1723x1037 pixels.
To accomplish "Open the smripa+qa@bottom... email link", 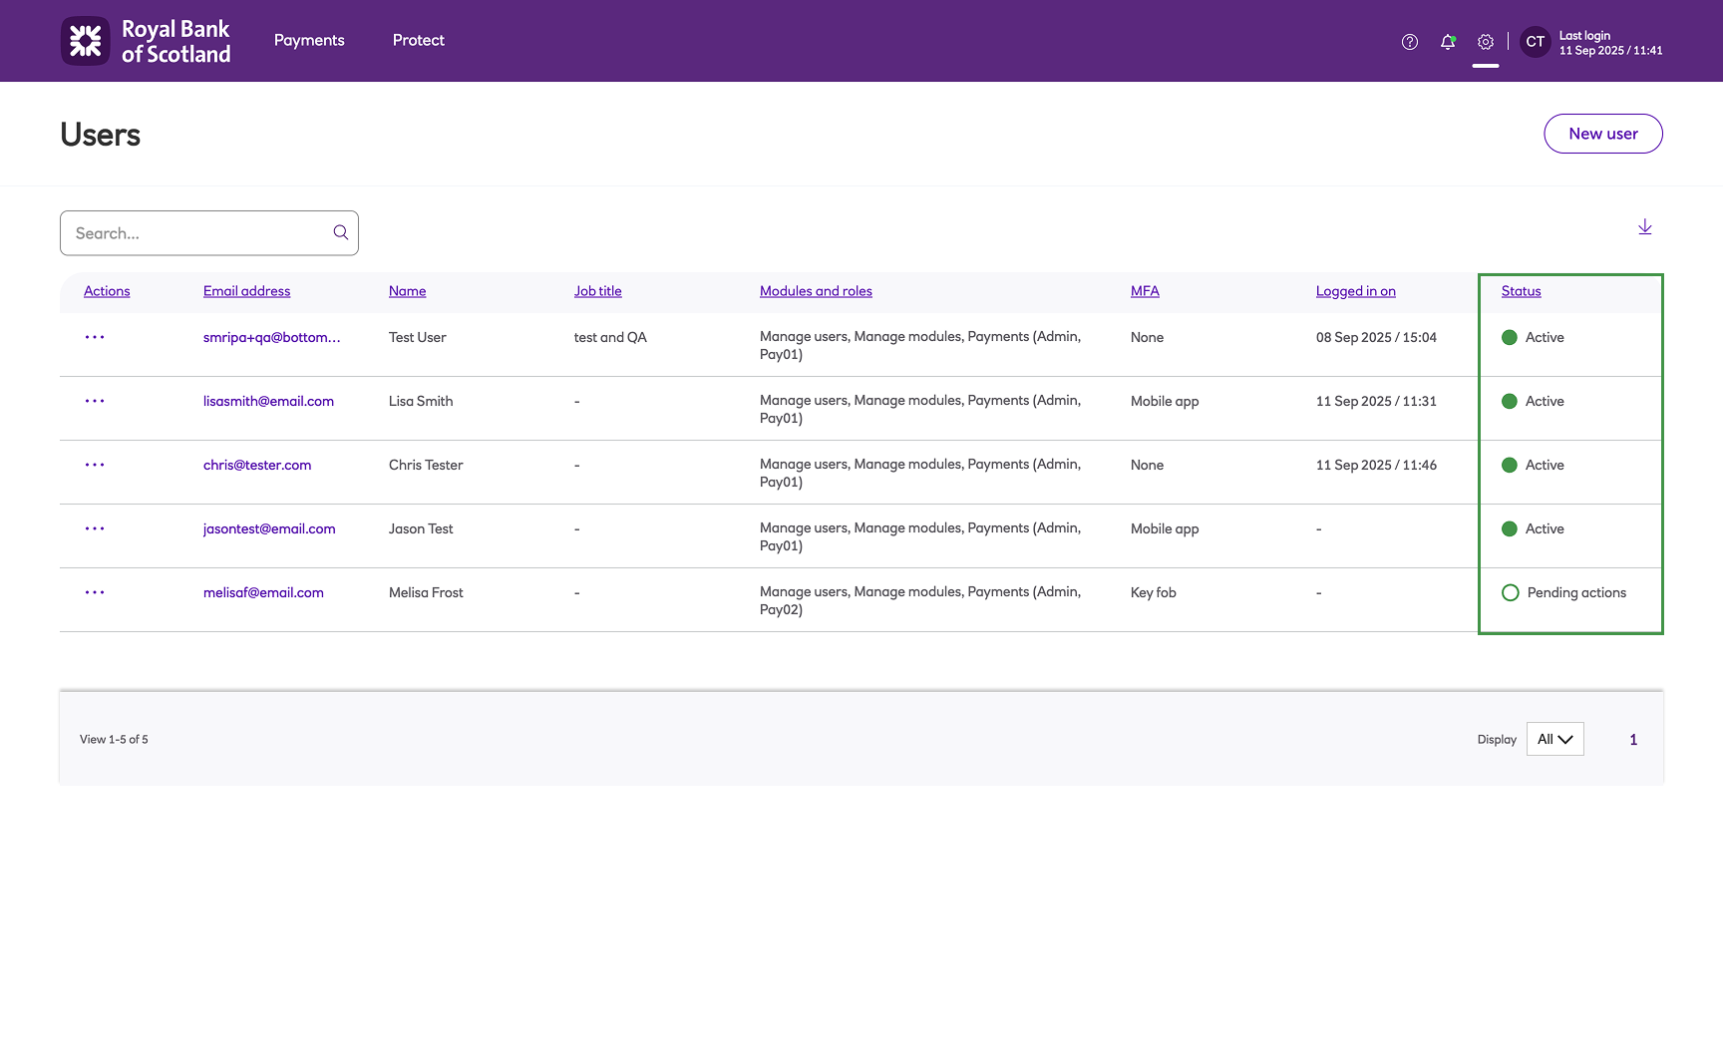I will 272,337.
